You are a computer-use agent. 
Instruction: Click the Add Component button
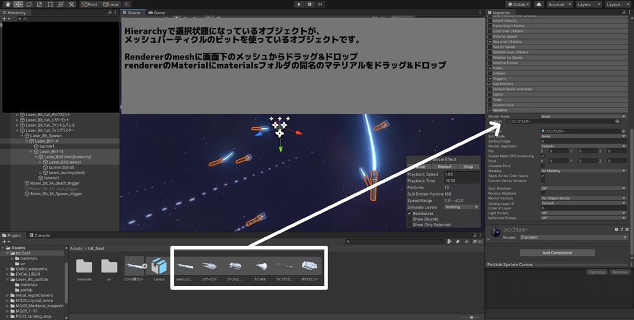[x=557, y=253]
